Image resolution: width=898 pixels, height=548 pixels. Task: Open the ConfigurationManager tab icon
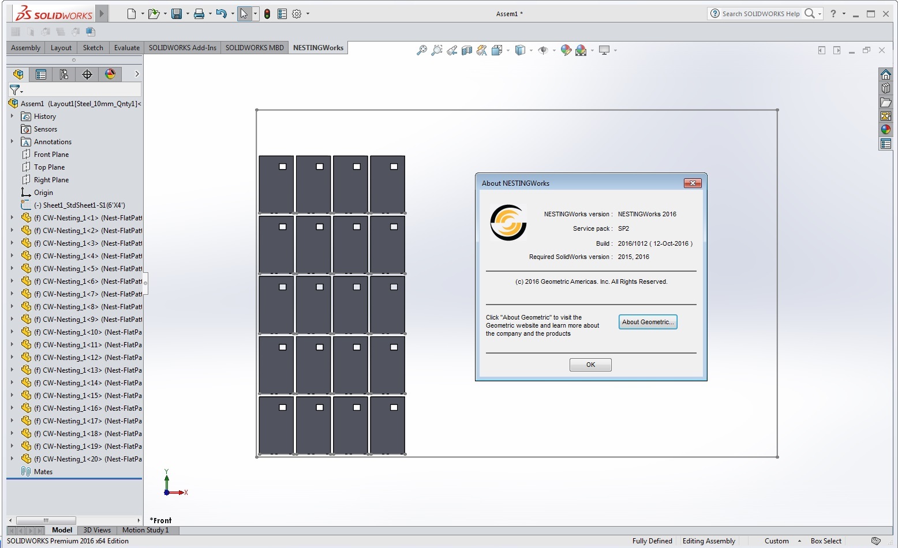(x=63, y=74)
